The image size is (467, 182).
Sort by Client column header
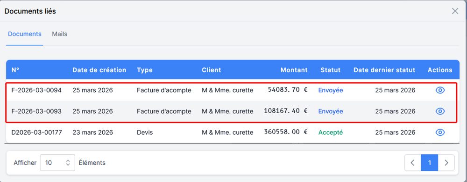tap(212, 70)
